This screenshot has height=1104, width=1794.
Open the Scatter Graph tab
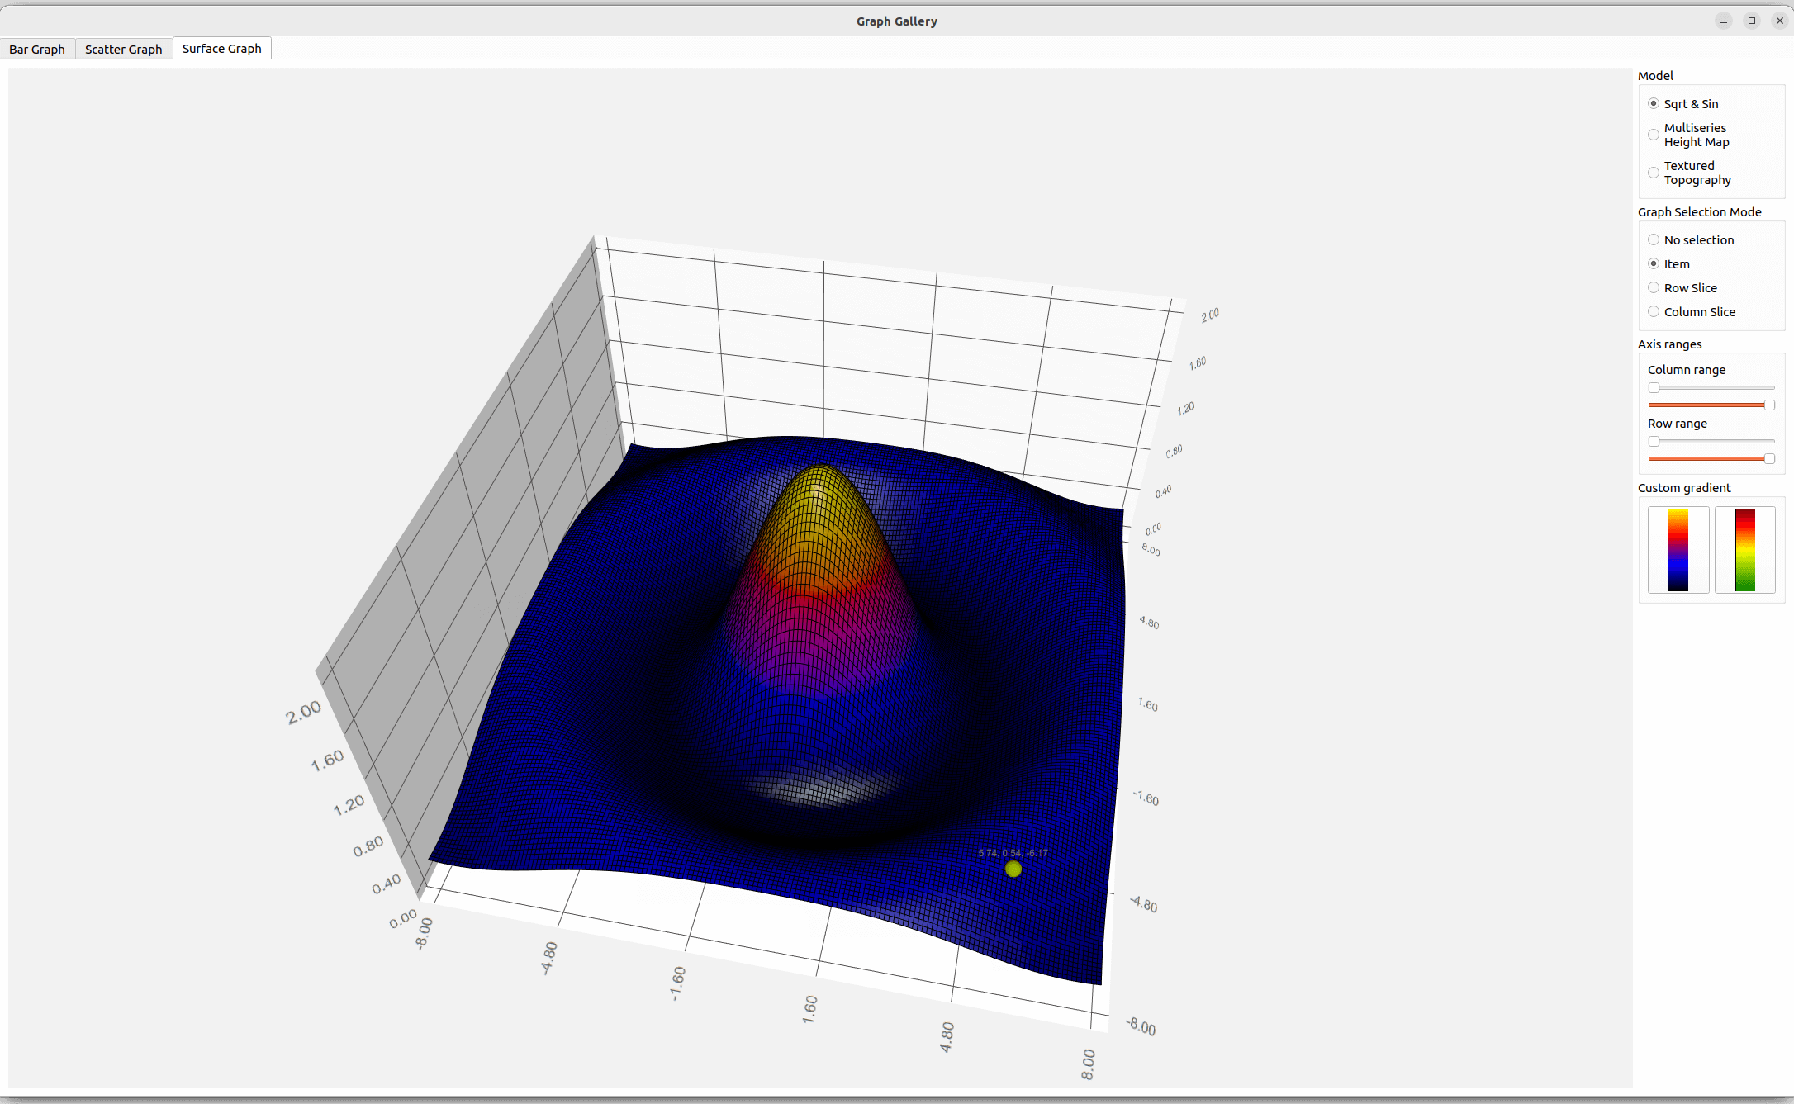coord(123,49)
